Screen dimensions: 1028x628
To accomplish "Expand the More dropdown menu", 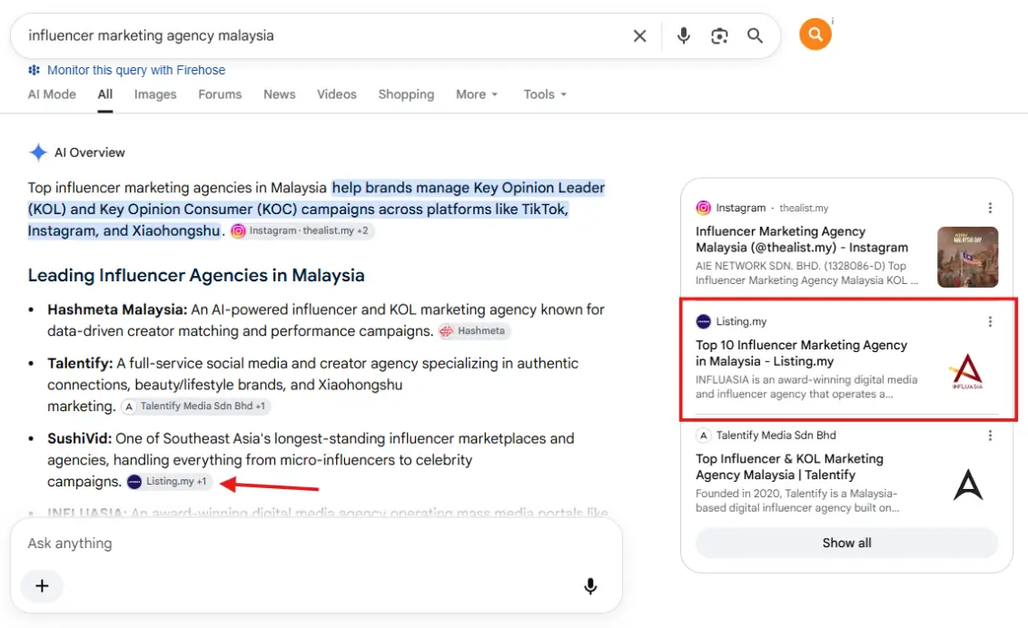I will point(477,94).
